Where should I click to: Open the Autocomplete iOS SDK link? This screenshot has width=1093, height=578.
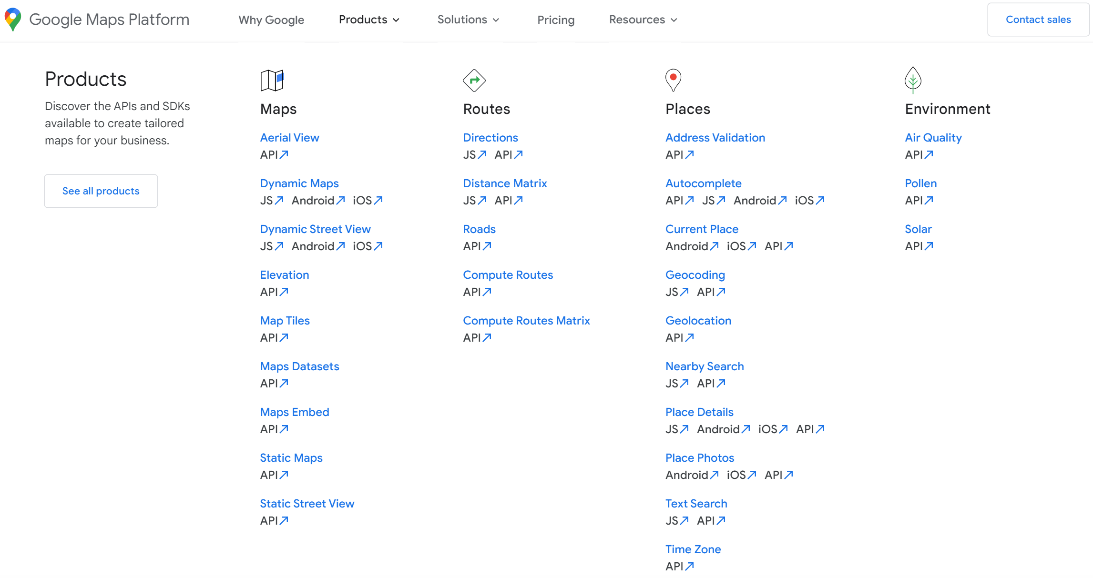tap(809, 201)
